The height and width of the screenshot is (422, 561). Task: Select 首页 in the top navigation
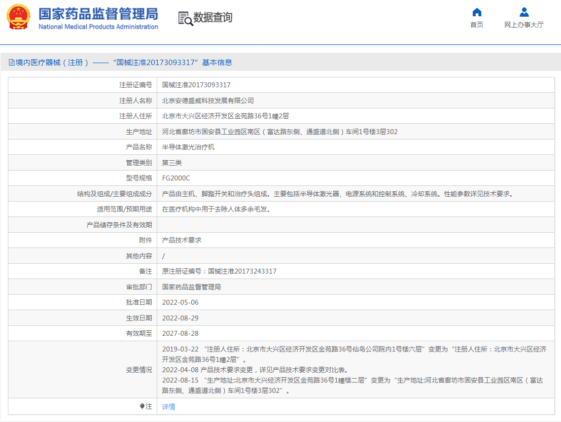click(476, 25)
